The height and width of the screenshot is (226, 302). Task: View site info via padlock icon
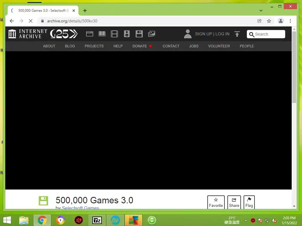[42, 21]
